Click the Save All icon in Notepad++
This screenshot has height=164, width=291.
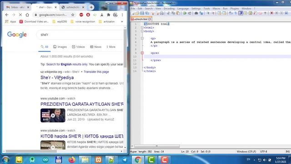click(x=147, y=13)
